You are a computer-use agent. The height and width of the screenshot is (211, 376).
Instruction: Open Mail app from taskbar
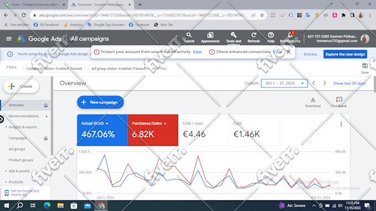[x=87, y=205]
